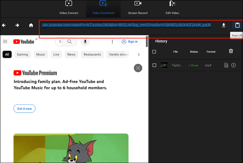Click the webpage vertical scrollbar
243x163 pixels.
pos(147,41)
